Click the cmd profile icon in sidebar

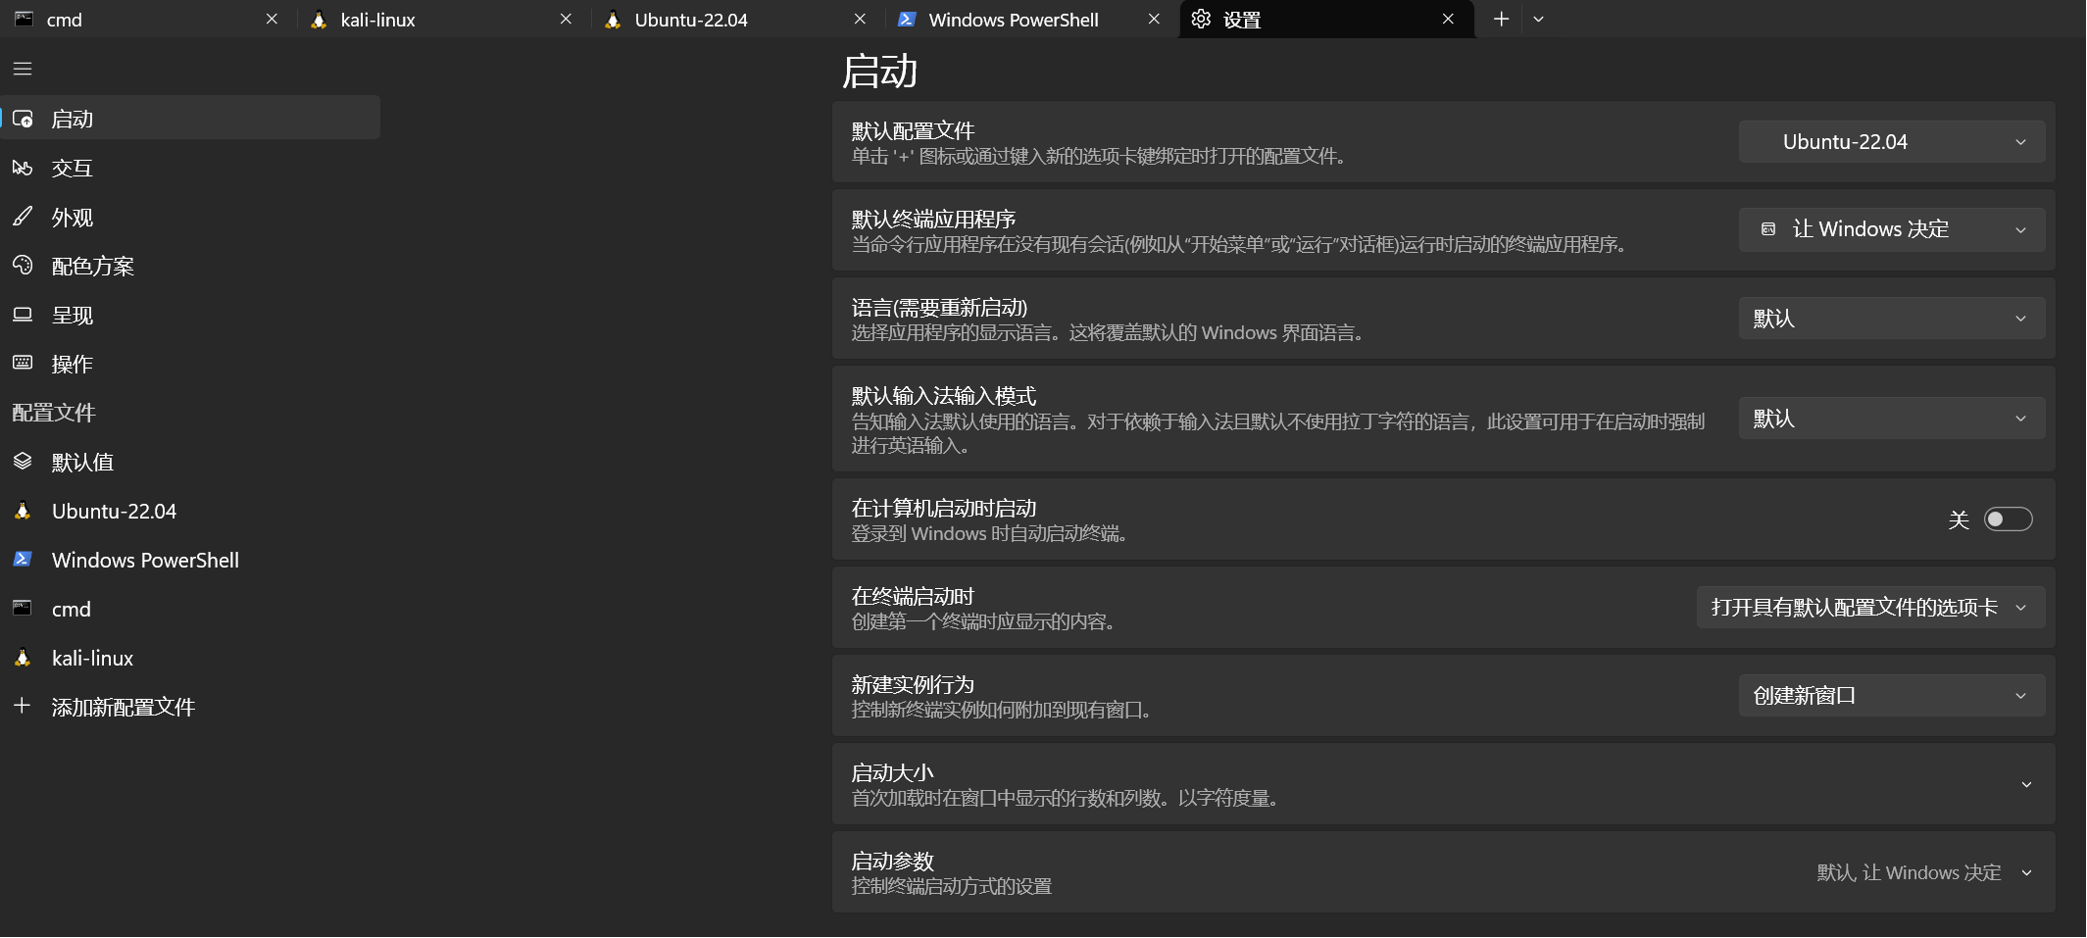23,608
